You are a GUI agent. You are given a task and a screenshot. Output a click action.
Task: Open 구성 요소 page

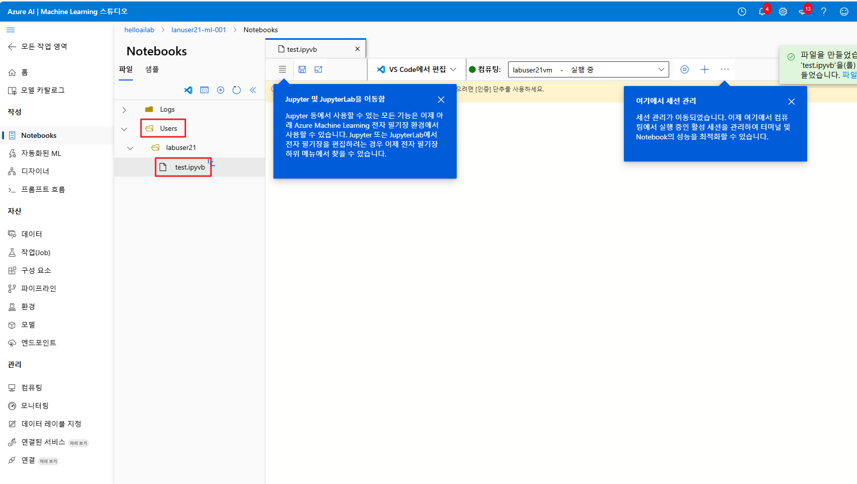pos(57,270)
